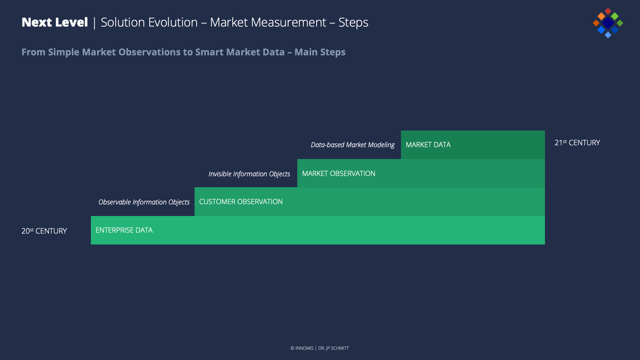Click the DR. JP SCHMITT footer text

click(x=333, y=348)
